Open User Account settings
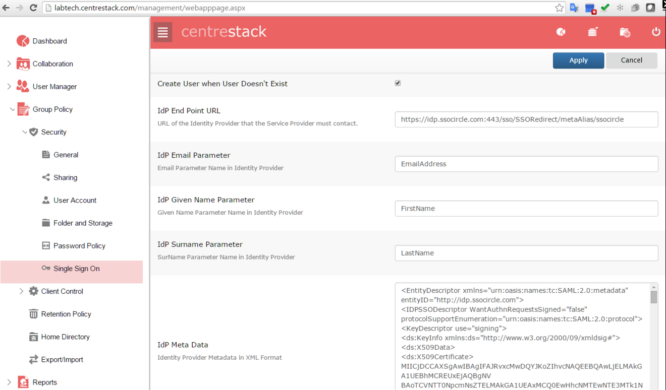The height and width of the screenshot is (390, 666). point(75,200)
